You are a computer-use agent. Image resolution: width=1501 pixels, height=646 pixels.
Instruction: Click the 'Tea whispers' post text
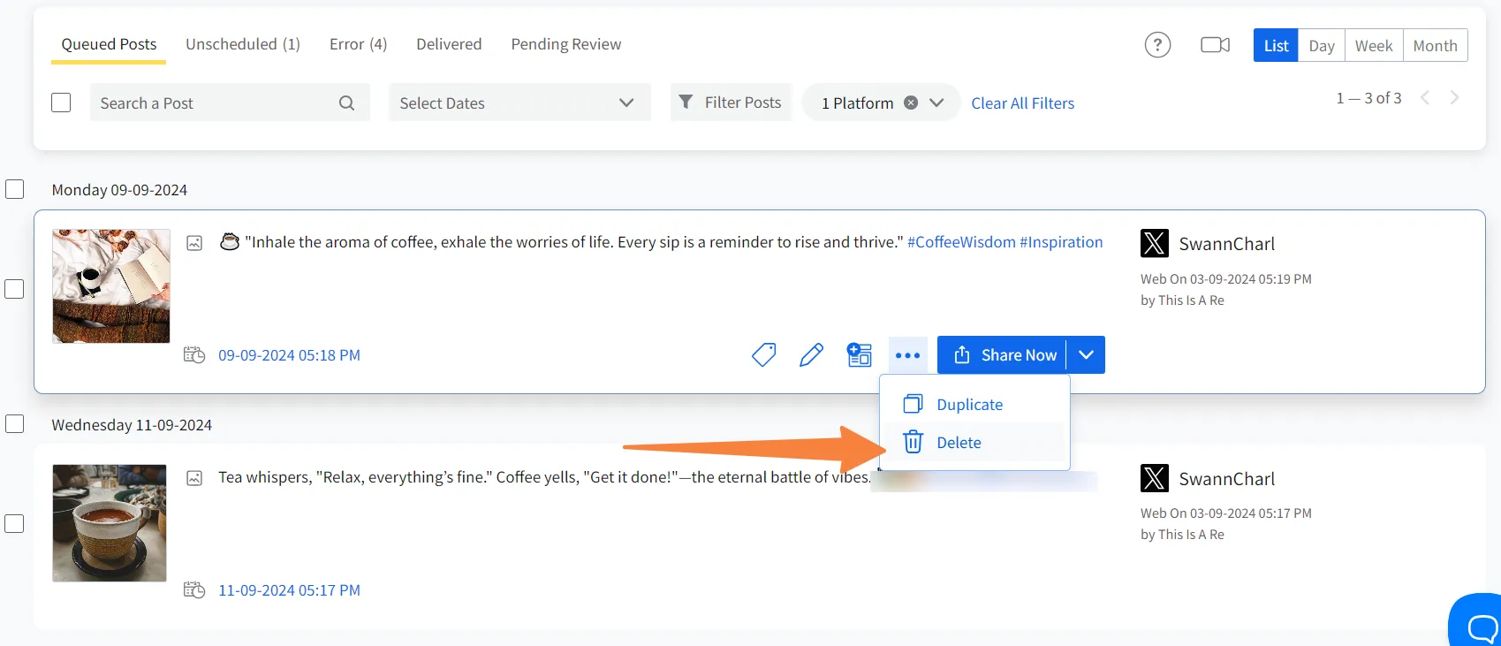544,477
